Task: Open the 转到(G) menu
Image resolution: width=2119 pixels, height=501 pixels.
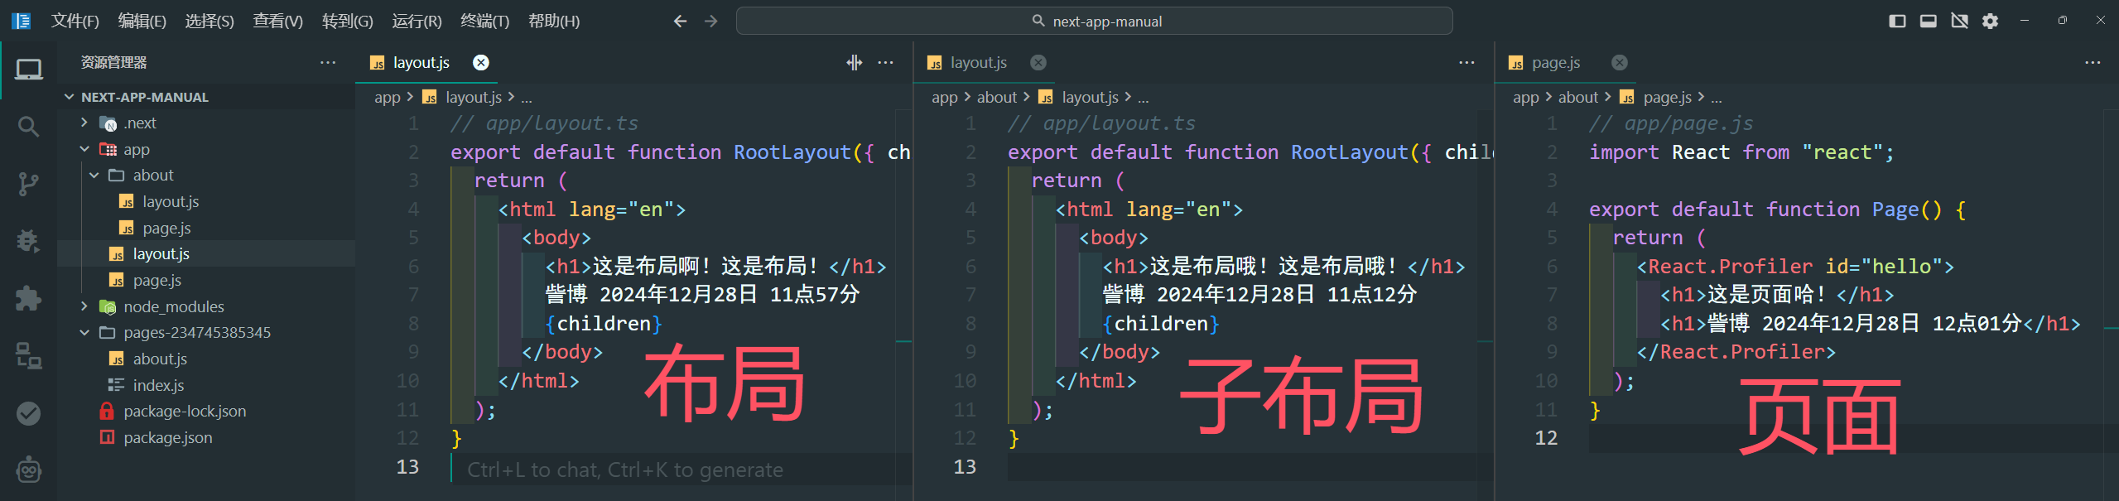Action: [347, 21]
